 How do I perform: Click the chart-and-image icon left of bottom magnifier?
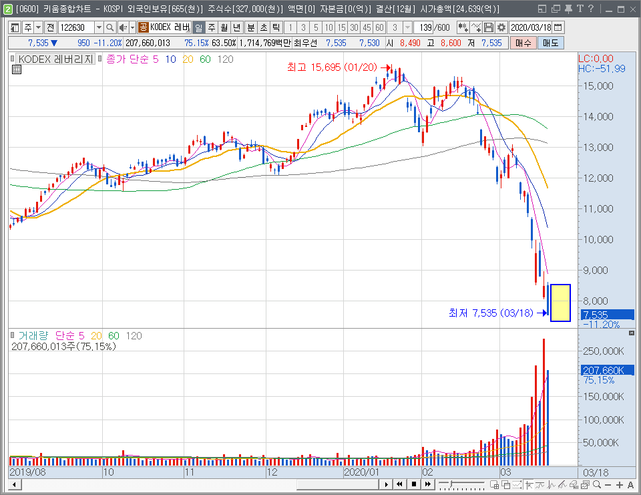pos(585,485)
